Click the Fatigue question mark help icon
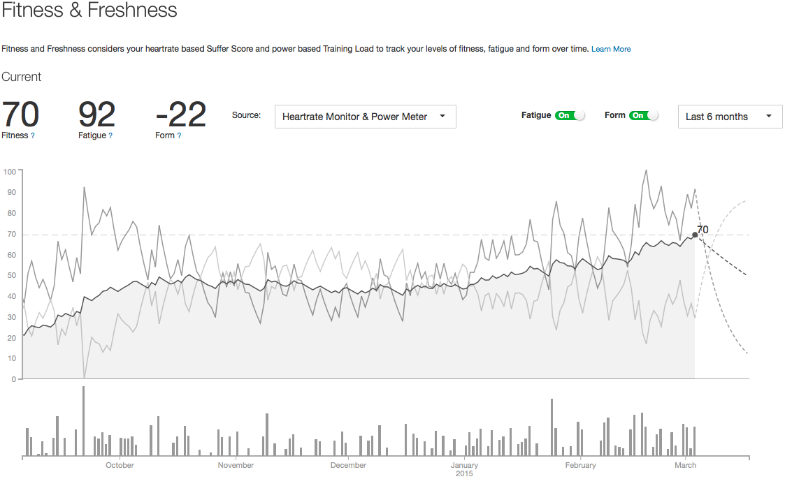This screenshot has height=479, width=785. (110, 135)
